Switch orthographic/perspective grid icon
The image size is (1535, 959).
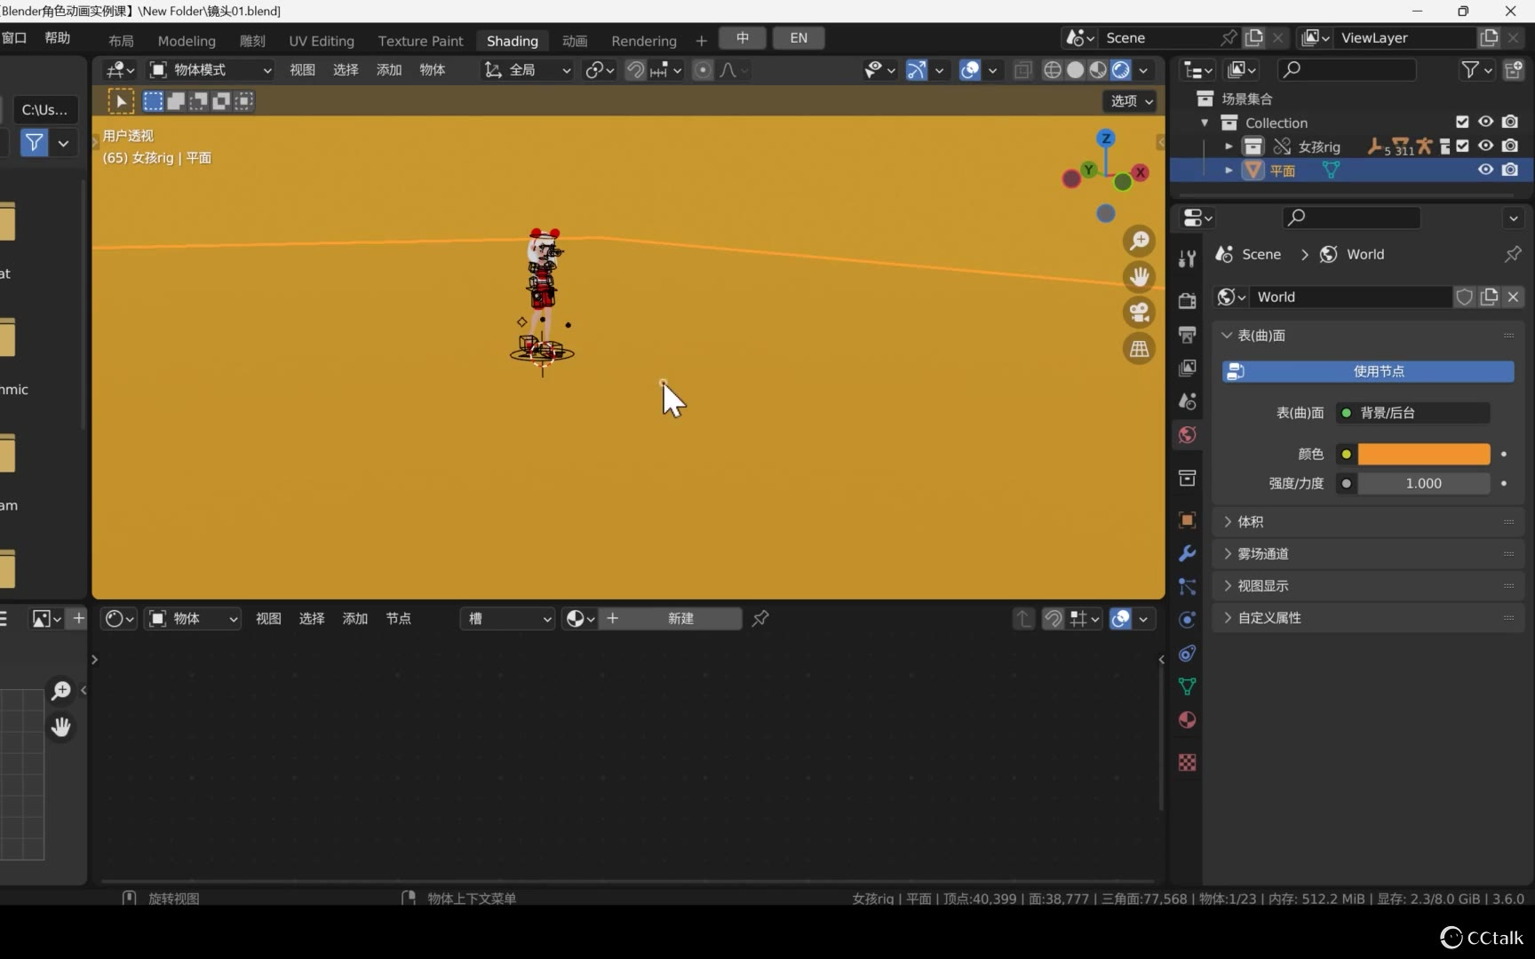1139,349
